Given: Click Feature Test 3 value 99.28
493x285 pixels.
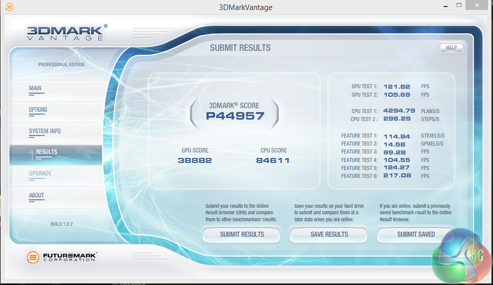Looking at the screenshot, I should point(394,152).
